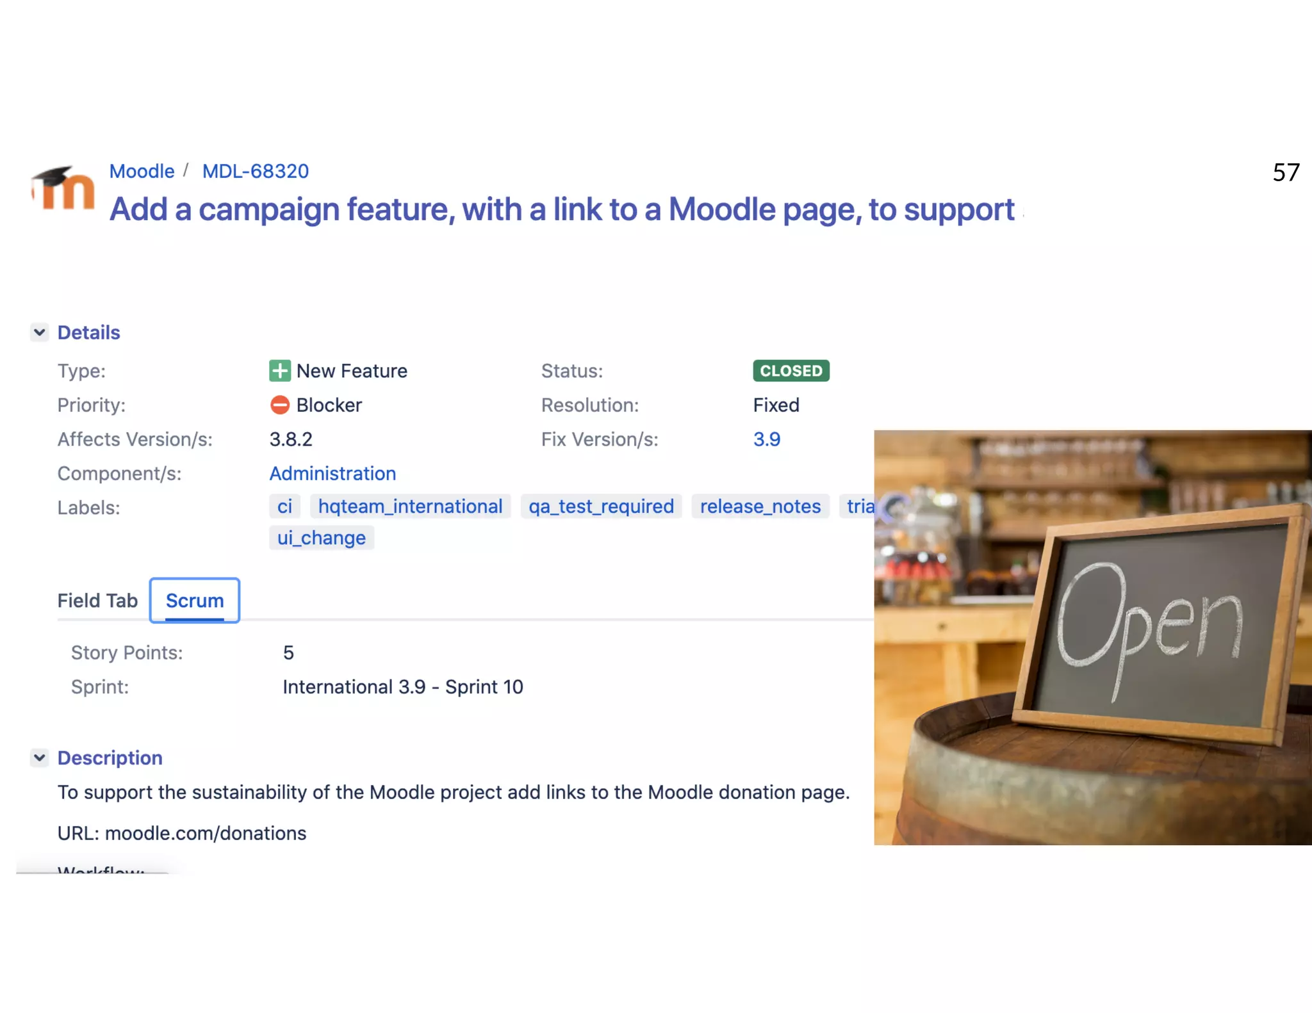Click the New Feature type icon
This screenshot has height=1013, width=1312.
[x=279, y=371]
